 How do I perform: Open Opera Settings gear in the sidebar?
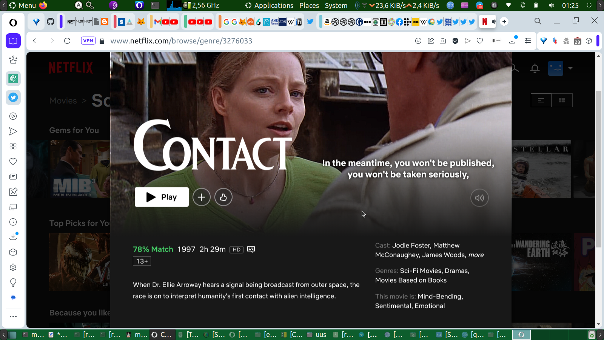click(x=13, y=267)
